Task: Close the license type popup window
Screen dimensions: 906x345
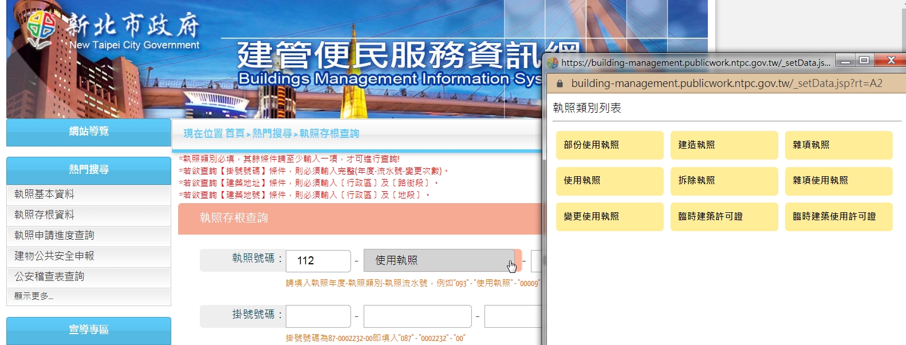Action: click(891, 60)
